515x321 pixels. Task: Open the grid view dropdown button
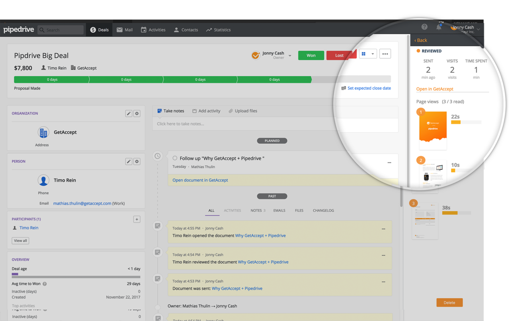368,54
